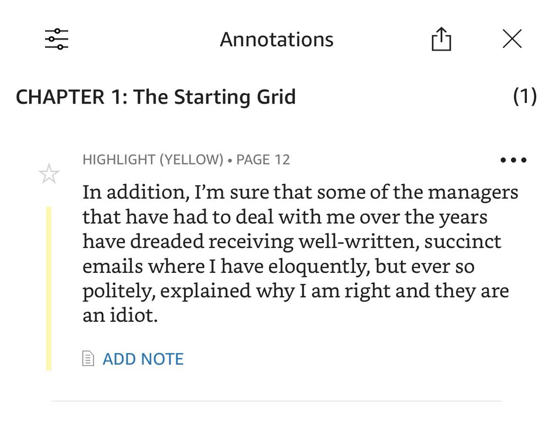Click the small note page icon

[x=88, y=359]
